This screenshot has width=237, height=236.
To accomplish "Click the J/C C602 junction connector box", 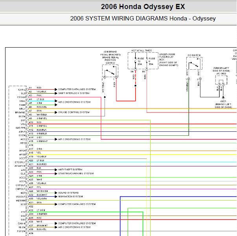I will pyautogui.click(x=221, y=80).
